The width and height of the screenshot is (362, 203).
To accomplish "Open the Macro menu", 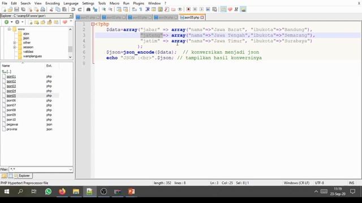I will tap(114, 3).
